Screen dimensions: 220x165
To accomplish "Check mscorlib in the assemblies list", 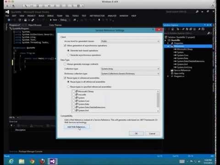I will click(x=74, y=94).
